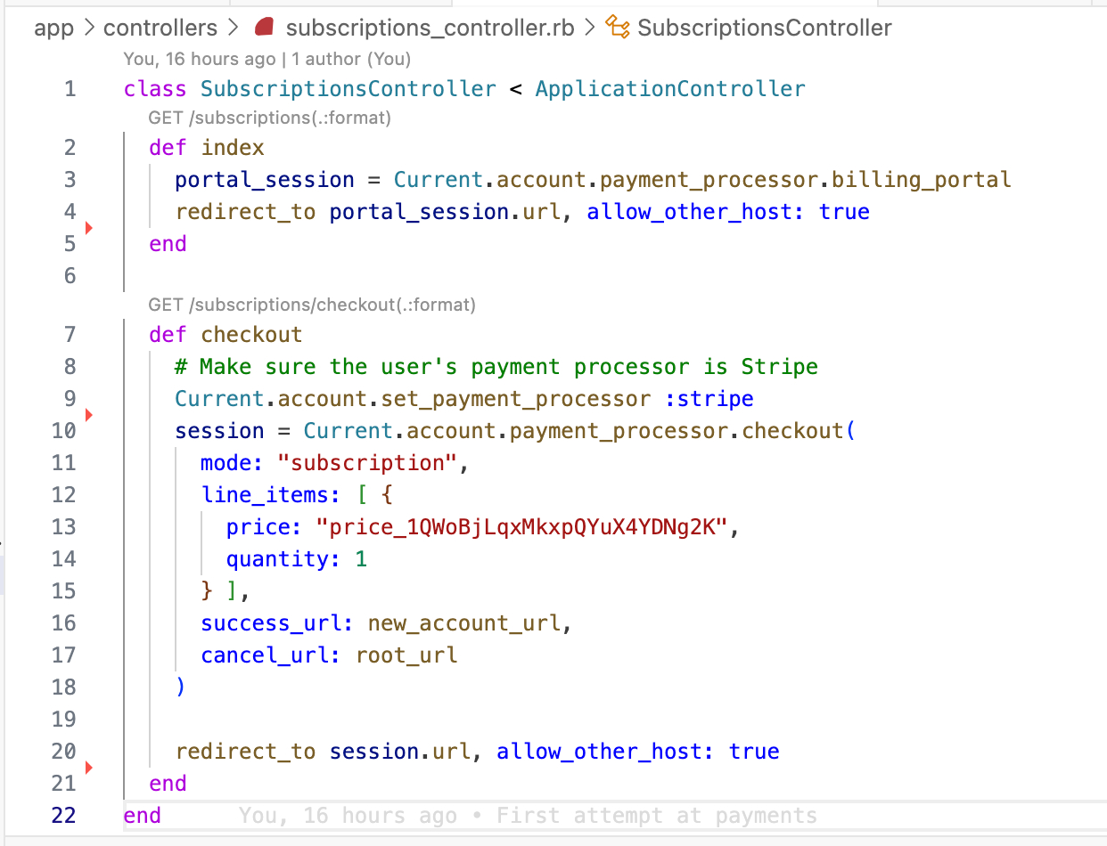The image size is (1107, 846).
Task: Click the red gutter marker above line 21
Action: (x=88, y=767)
